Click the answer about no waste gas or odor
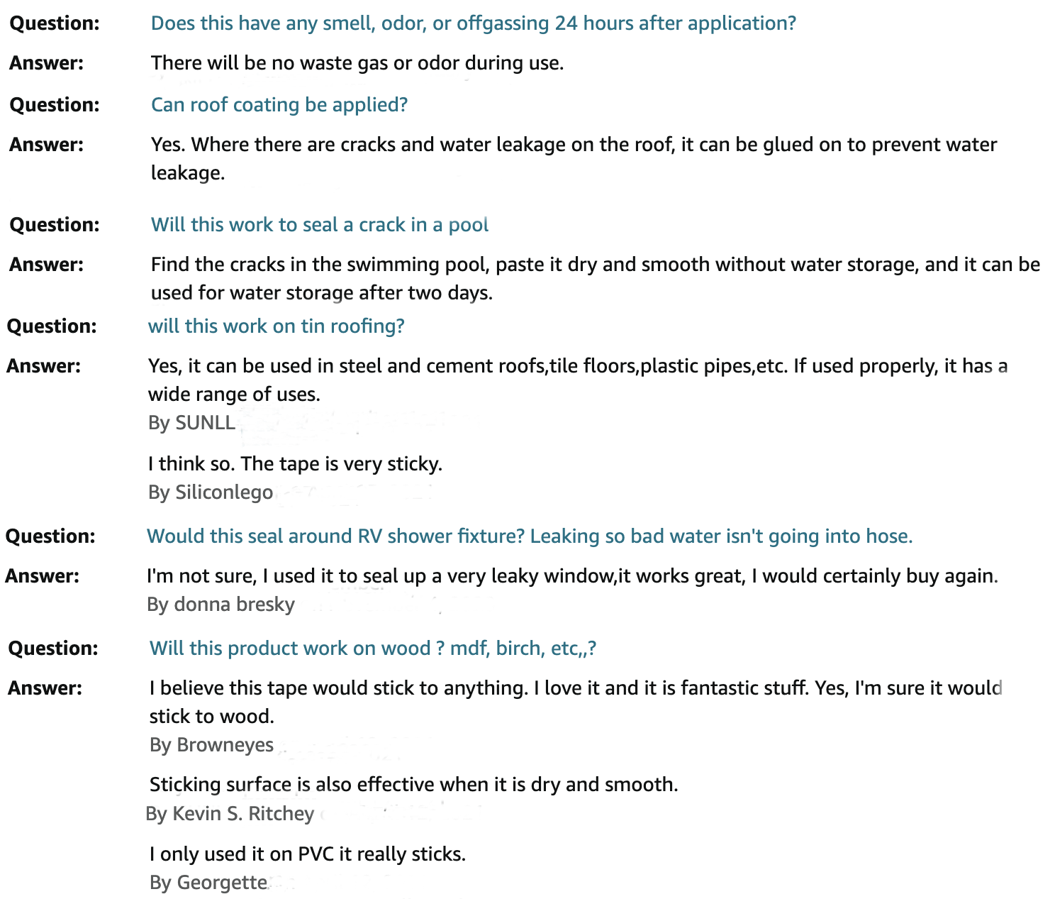Image resolution: width=1055 pixels, height=899 pixels. pos(357,63)
